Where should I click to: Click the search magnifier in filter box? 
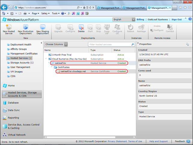[x=133, y=44]
